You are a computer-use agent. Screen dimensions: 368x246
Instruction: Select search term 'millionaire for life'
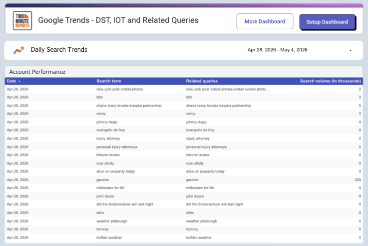[110, 187]
